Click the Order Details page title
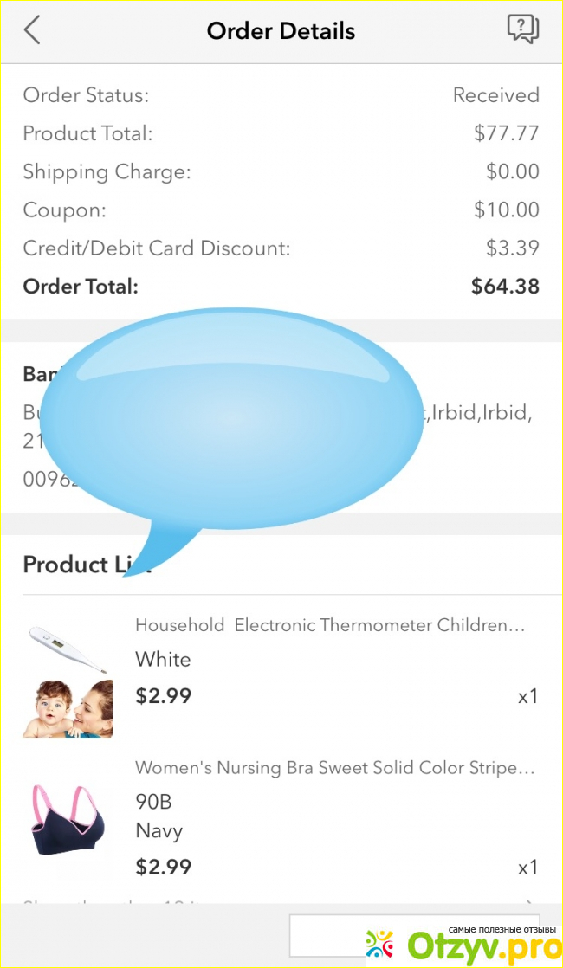Viewport: 563px width, 968px height. 281,31
